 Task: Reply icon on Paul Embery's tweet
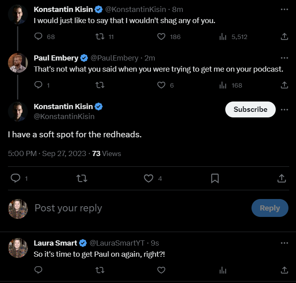(x=38, y=85)
